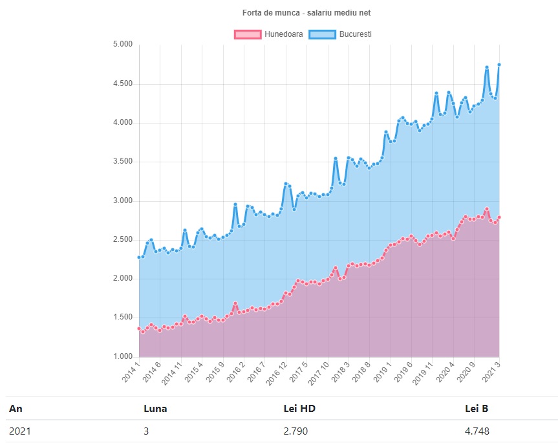558x443 pixels.
Task: Click the first Bucuresti data point at 2014 1
Action: [x=139, y=257]
